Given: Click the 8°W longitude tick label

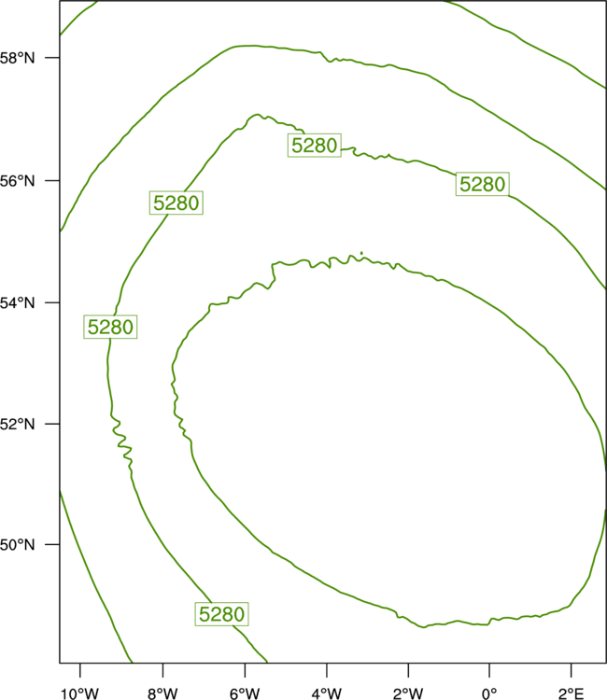Looking at the screenshot, I should (x=162, y=693).
